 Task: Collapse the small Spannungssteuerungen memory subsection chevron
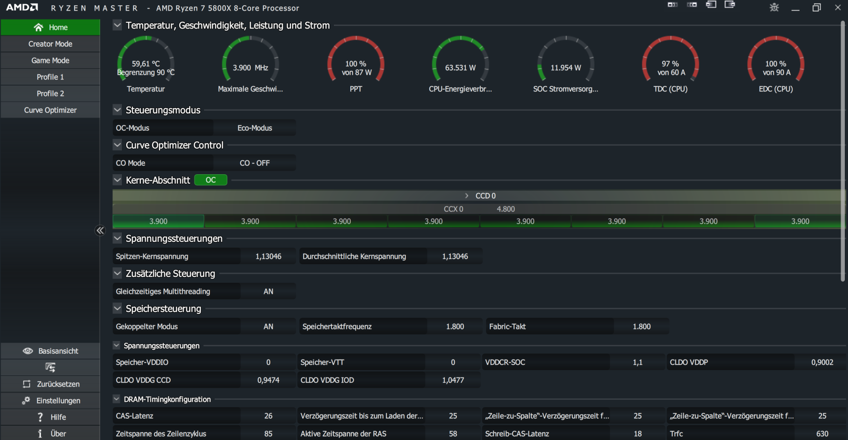tap(117, 345)
